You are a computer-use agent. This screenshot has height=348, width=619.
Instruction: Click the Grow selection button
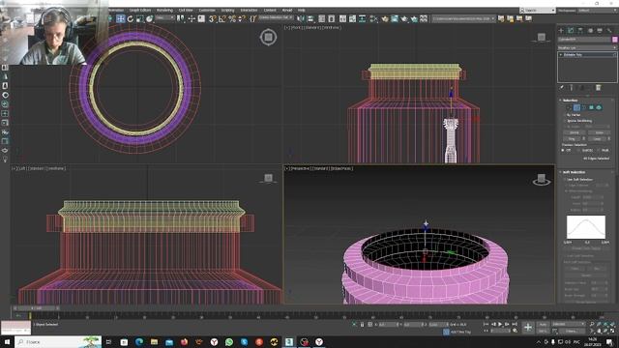[x=600, y=133]
